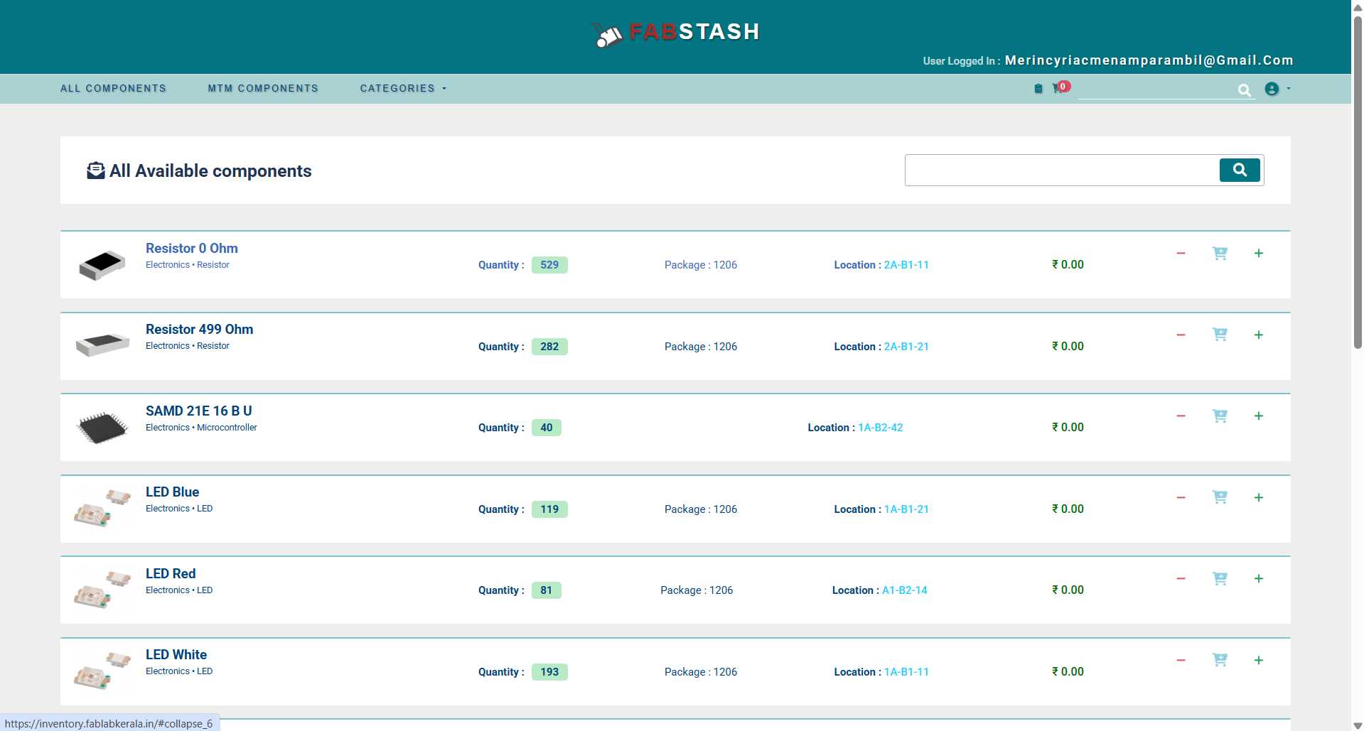The height and width of the screenshot is (731, 1364).
Task: Open the clipboard/orders icon in navbar
Action: pos(1038,88)
